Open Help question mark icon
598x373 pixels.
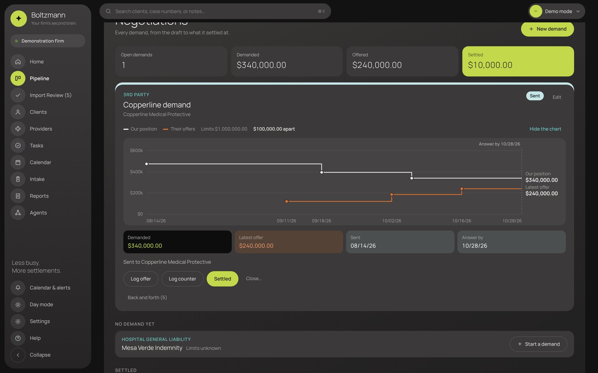[x=18, y=338]
